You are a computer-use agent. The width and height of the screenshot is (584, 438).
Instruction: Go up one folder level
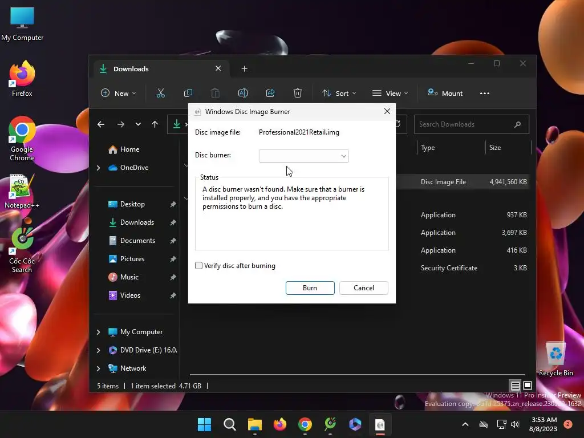pyautogui.click(x=155, y=124)
